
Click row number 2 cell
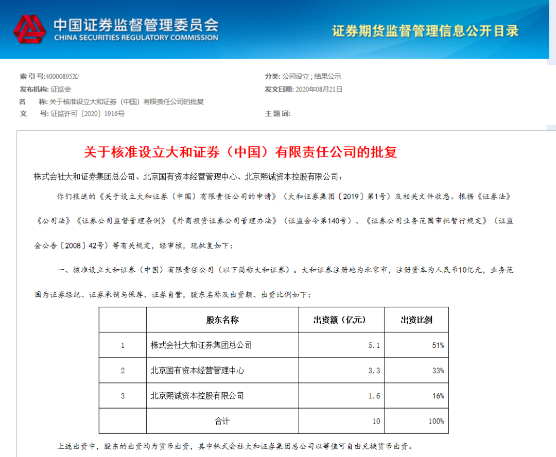pyautogui.click(x=123, y=370)
